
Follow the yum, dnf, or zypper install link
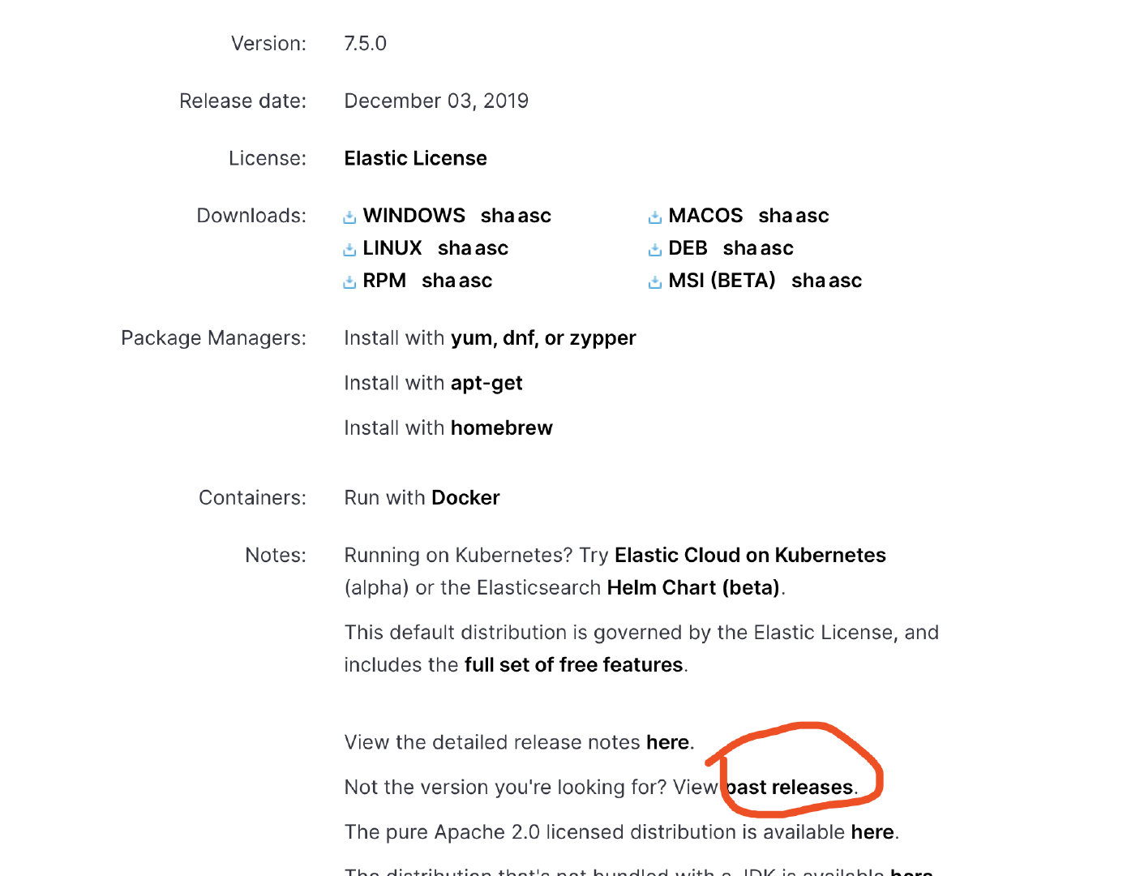coord(543,338)
